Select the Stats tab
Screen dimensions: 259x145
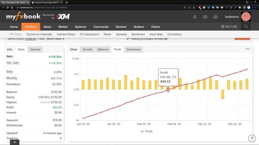[21, 50]
